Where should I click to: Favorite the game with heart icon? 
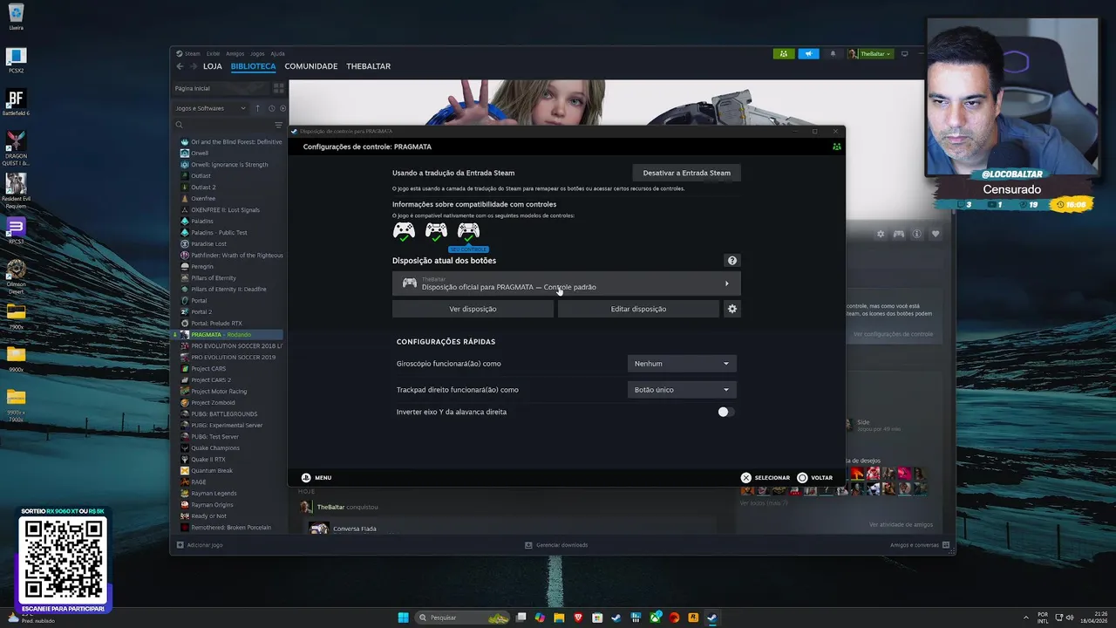936,234
